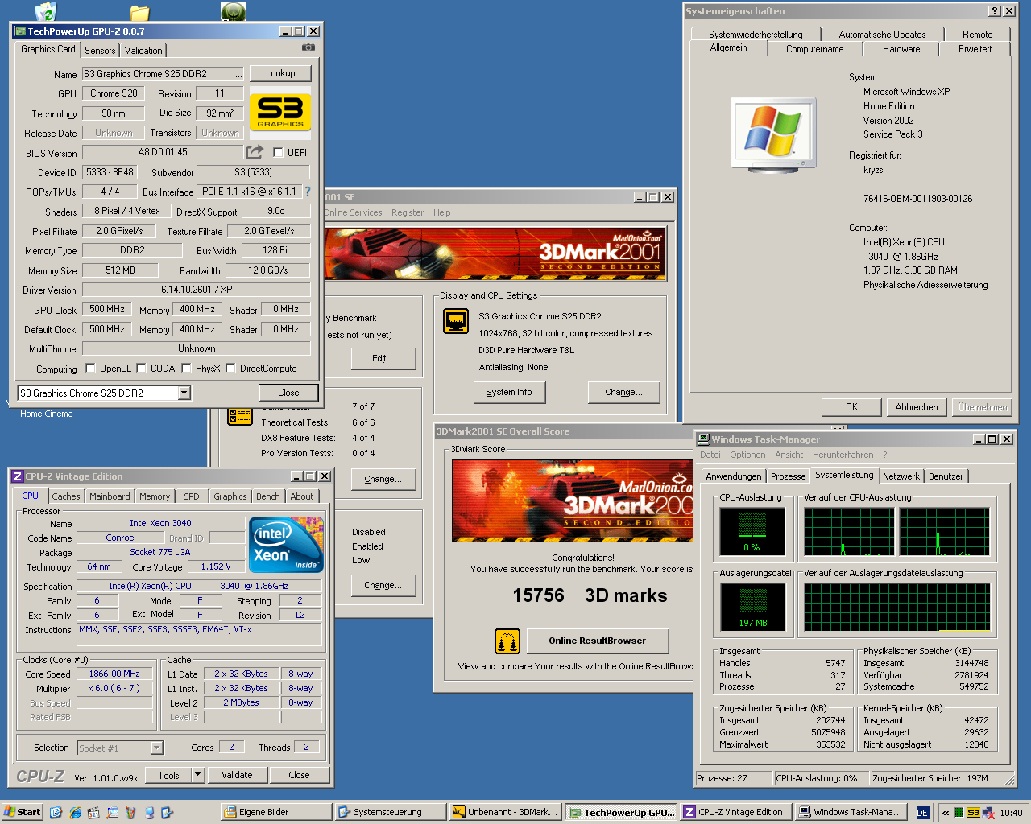This screenshot has height=824, width=1031.
Task: Open Internet Explorer from the quick launch
Action: (x=76, y=812)
